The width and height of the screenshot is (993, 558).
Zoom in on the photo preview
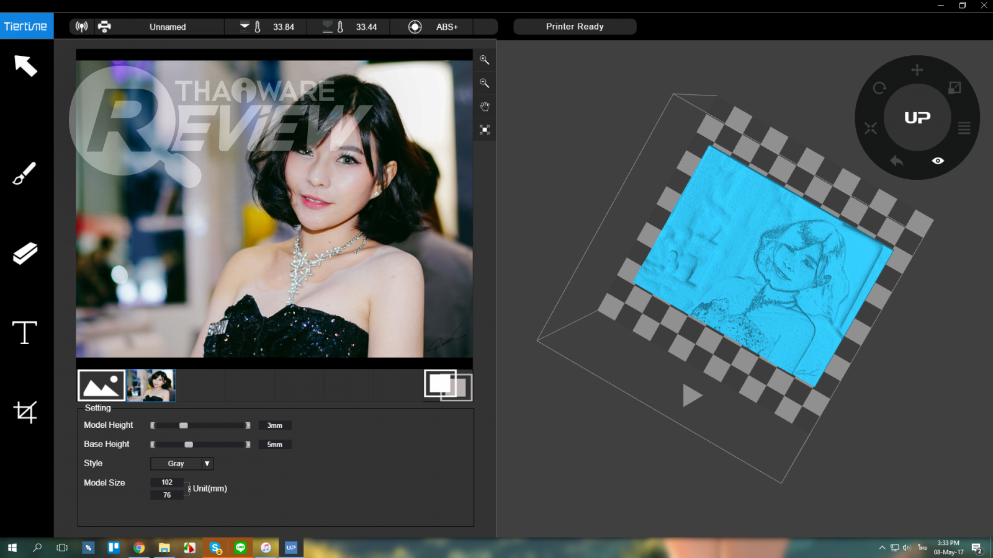click(x=485, y=60)
